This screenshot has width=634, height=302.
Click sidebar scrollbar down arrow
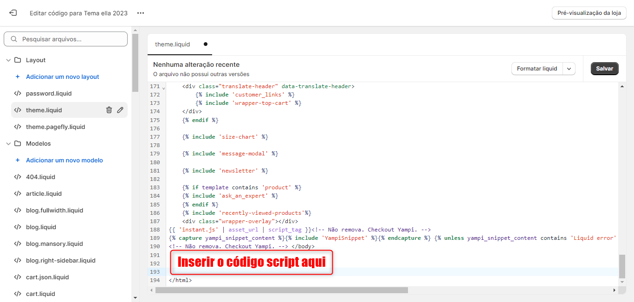tap(135, 298)
